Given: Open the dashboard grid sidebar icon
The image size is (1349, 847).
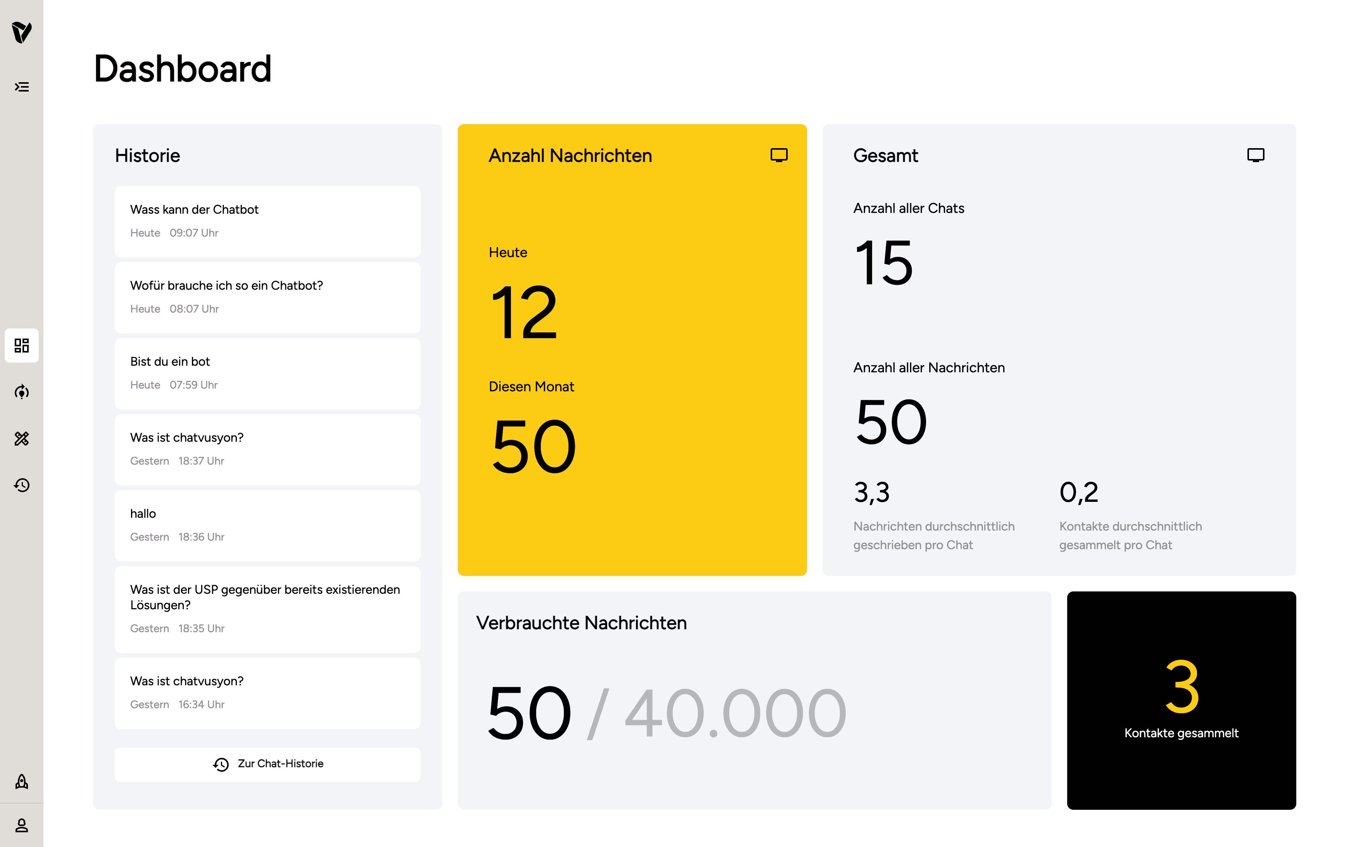Looking at the screenshot, I should coord(21,345).
